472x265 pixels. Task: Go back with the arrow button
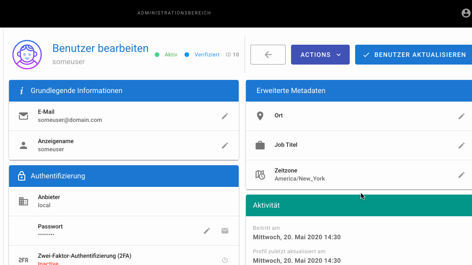point(268,55)
